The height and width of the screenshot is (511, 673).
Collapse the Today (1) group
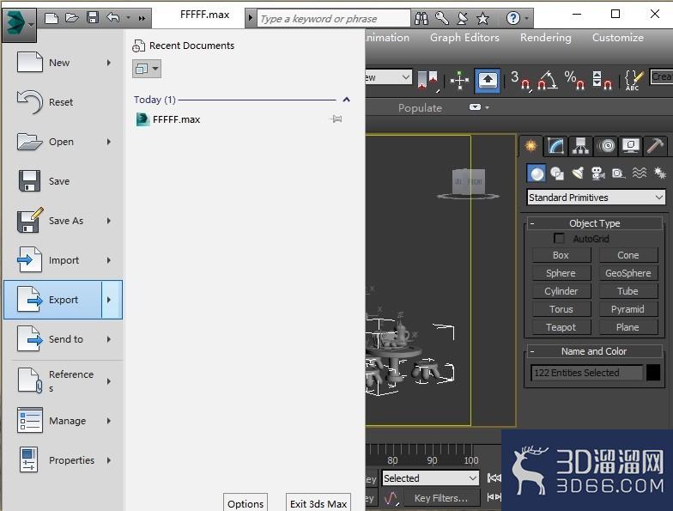(x=347, y=100)
